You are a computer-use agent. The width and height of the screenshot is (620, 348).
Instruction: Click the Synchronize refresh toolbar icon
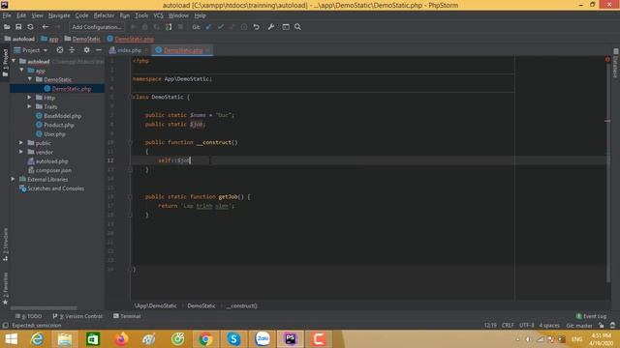30,27
